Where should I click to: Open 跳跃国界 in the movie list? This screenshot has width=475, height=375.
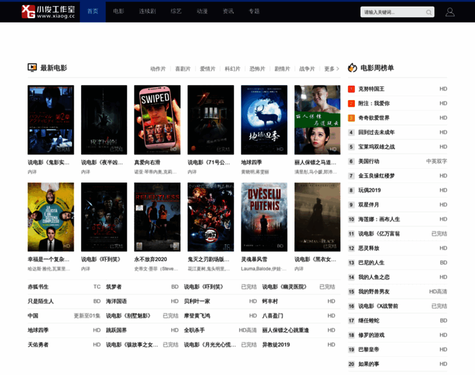coord(116,330)
